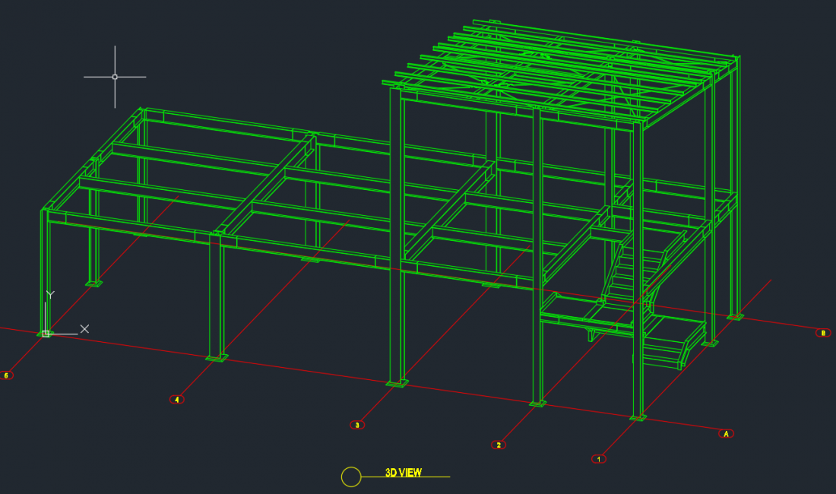This screenshot has height=494, width=836.
Task: Select base plate at grid line 2 column
Action: [537, 404]
